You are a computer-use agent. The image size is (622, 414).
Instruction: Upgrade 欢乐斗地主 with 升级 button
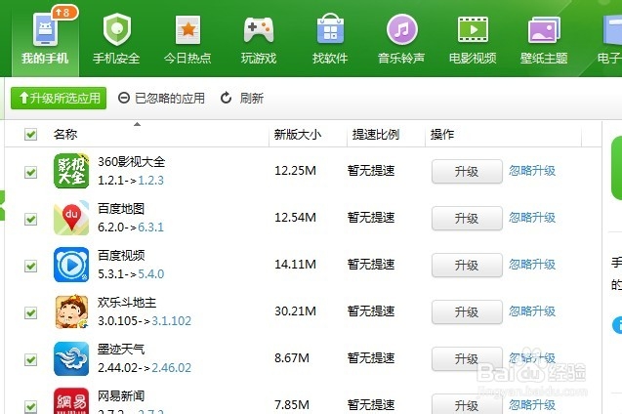(x=467, y=311)
